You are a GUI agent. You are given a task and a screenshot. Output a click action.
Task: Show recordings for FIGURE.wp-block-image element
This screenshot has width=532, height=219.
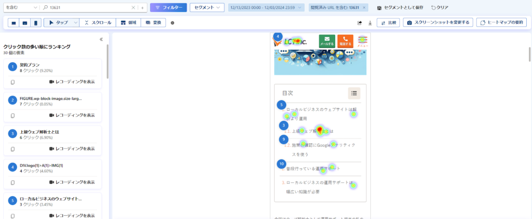[x=72, y=115]
